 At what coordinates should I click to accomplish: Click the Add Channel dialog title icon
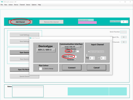pos(30,38)
